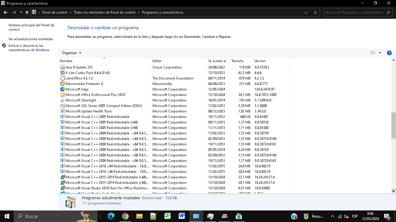This screenshot has height=222, width=396.
Task: Sort by the Versión column header
Action: click(271, 61)
